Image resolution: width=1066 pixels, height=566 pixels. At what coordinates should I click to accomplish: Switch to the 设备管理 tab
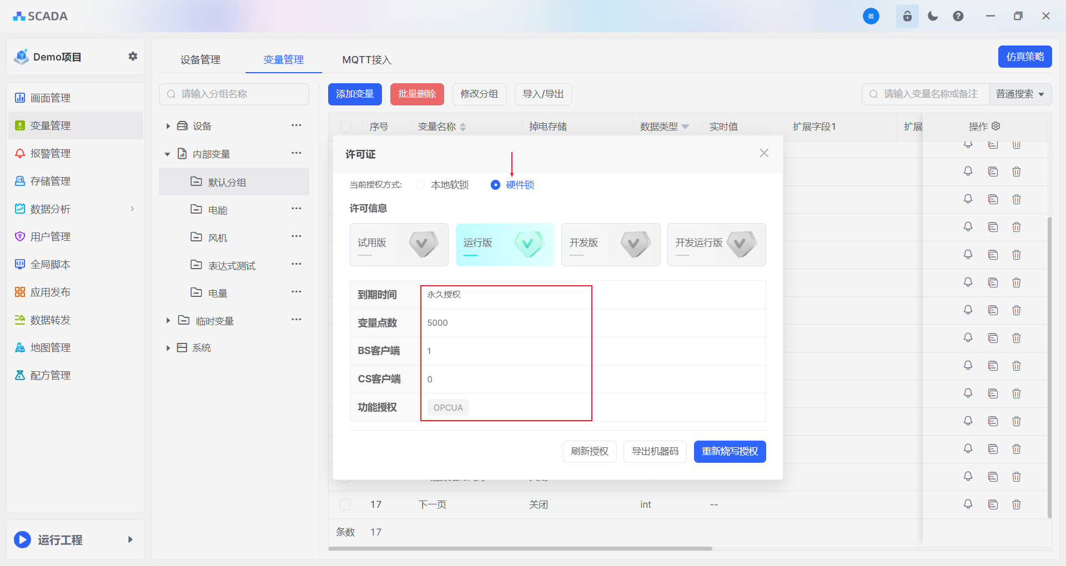200,59
